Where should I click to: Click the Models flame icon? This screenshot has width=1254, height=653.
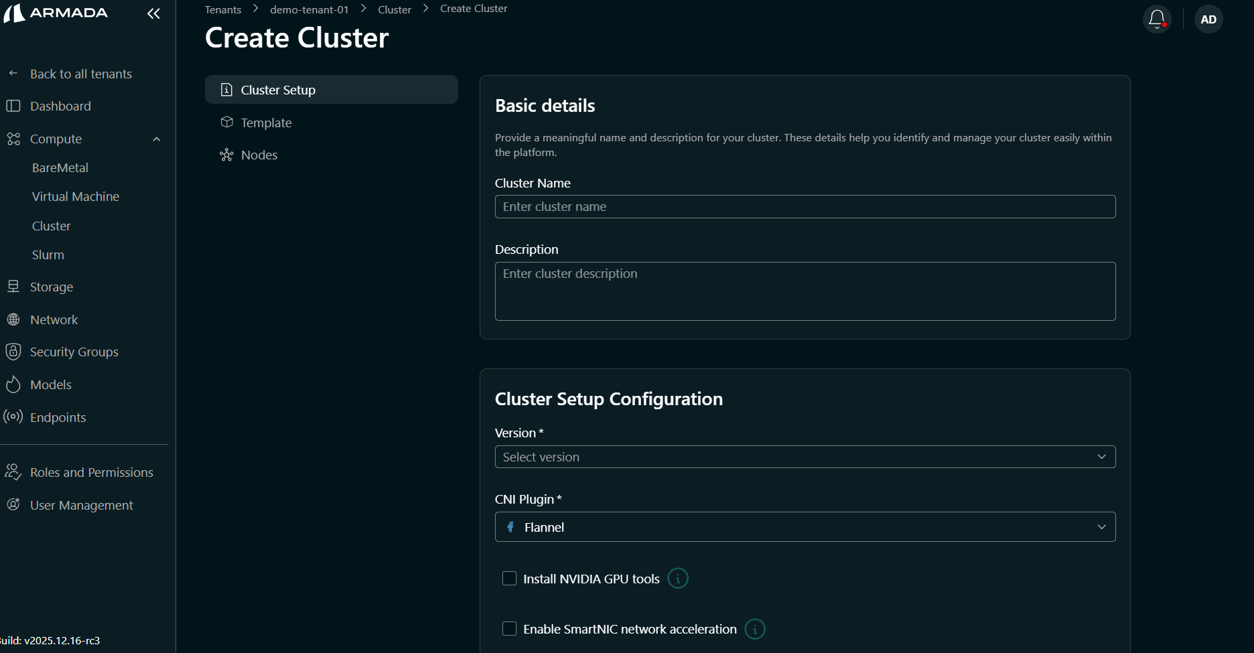(x=13, y=384)
